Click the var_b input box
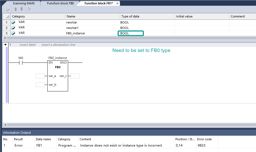256x152 pixels. pyautogui.click(x=40, y=85)
